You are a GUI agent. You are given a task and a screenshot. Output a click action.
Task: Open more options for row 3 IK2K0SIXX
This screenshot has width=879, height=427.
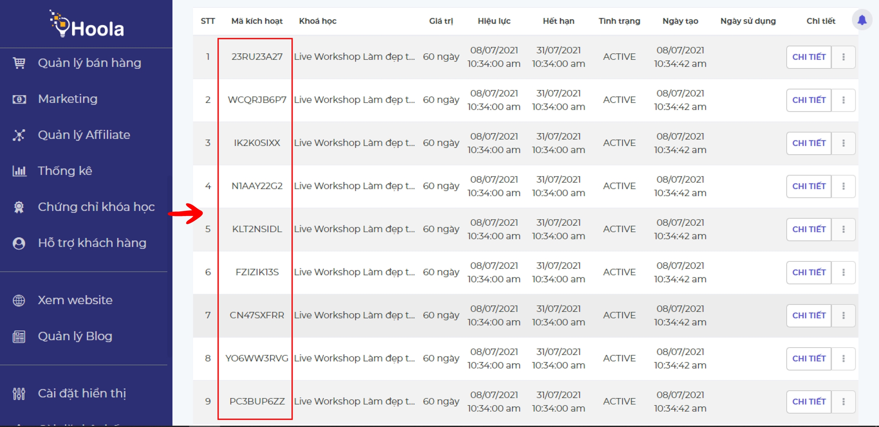coord(844,143)
